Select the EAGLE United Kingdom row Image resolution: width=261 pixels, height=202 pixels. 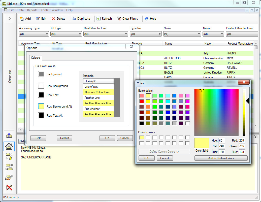point(196,72)
